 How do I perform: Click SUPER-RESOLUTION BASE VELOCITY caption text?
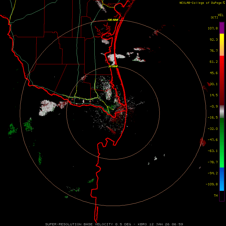click(79, 224)
